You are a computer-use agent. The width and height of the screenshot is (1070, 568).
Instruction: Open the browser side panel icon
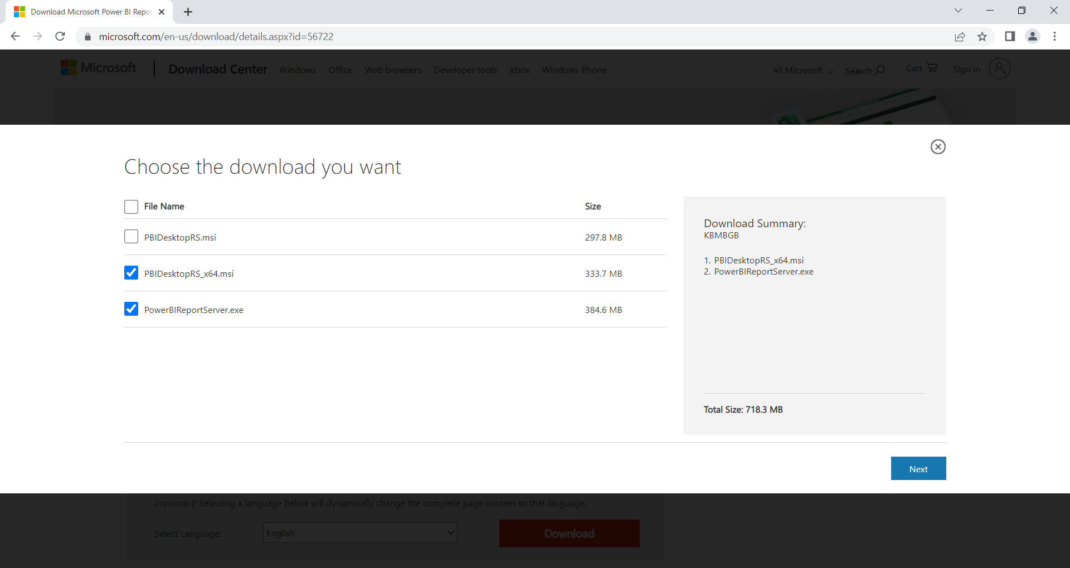[x=1009, y=36]
